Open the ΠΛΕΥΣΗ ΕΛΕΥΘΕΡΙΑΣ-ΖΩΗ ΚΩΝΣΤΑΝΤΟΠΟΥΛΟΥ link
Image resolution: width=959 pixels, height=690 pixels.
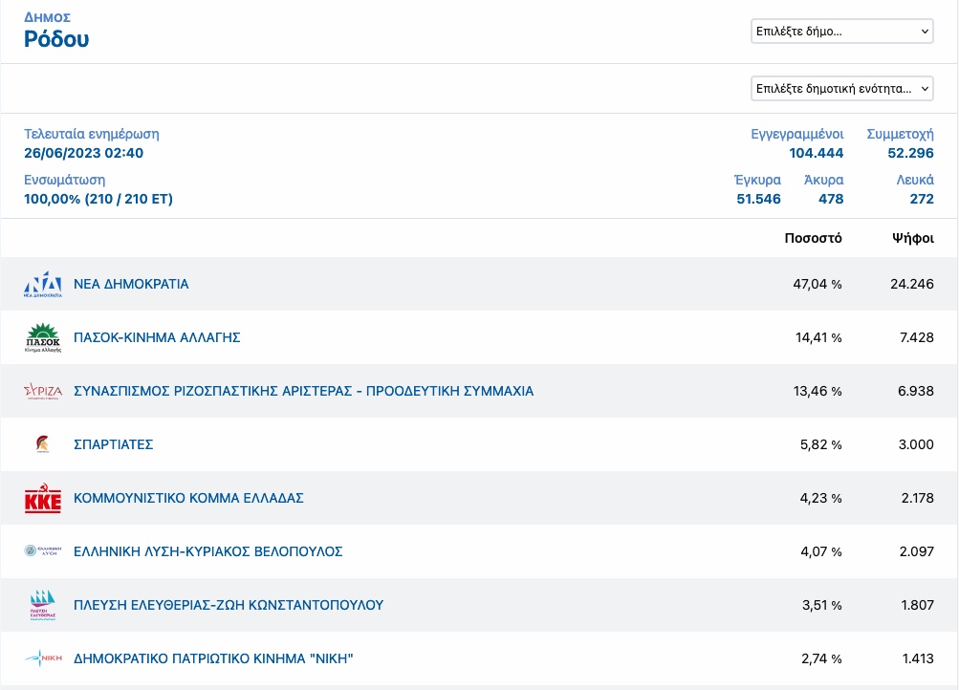click(229, 605)
